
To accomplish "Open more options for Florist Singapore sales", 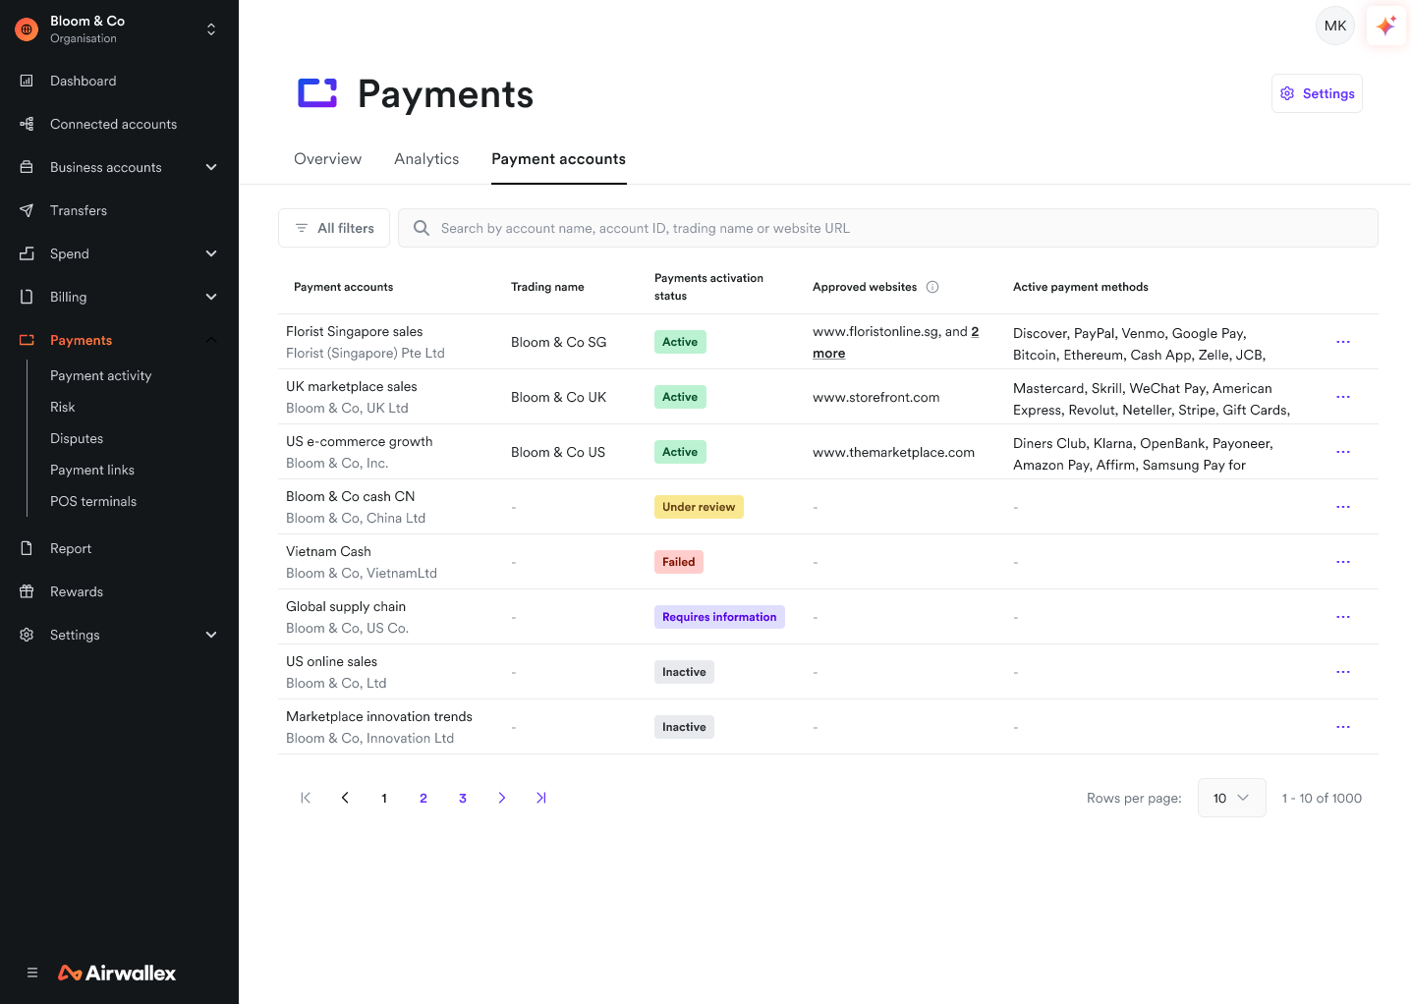I will click(1343, 342).
